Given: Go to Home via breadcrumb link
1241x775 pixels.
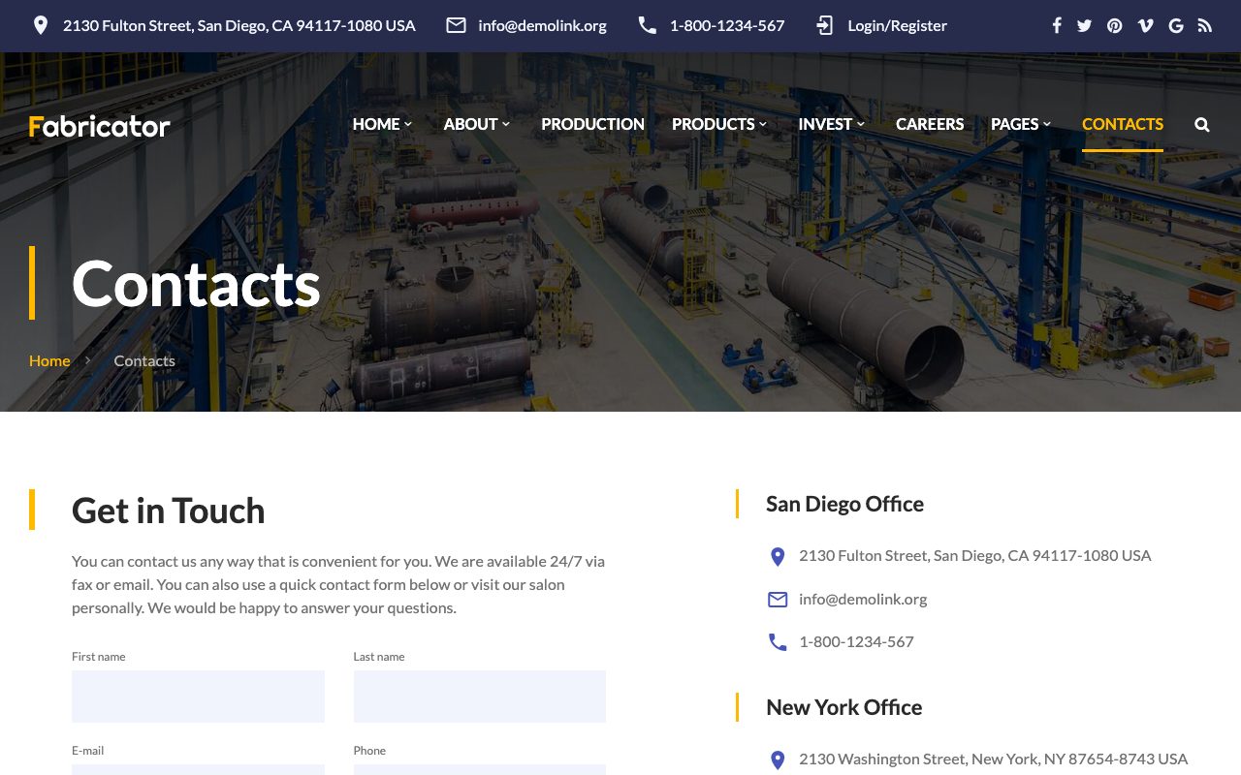Looking at the screenshot, I should tap(49, 360).
